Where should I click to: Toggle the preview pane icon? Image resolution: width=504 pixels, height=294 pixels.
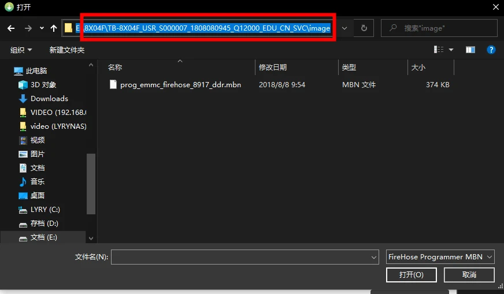tap(470, 50)
